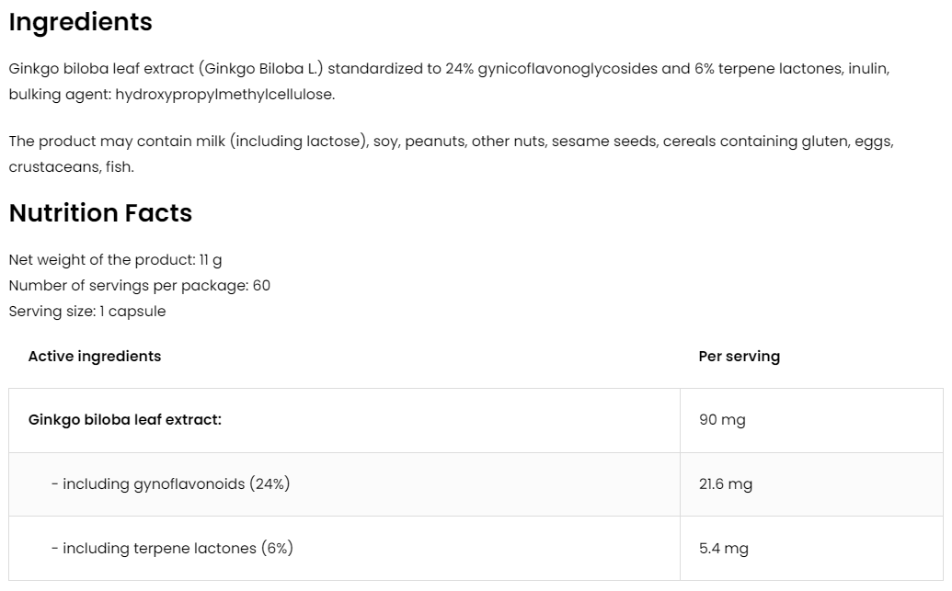This screenshot has height=591, width=952.
Task: Click the number of servings per package line
Action: (139, 285)
